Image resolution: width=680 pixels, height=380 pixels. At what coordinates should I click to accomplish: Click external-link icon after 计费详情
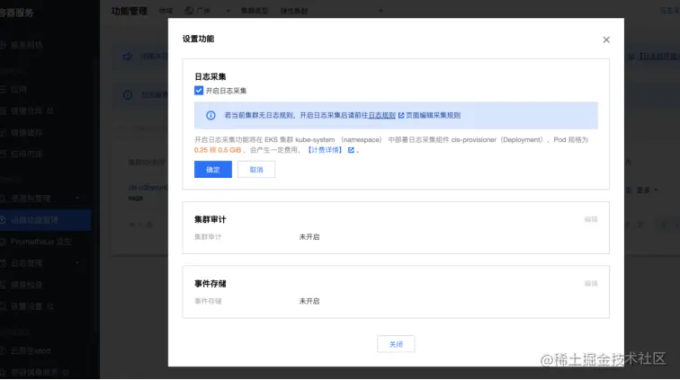351,150
